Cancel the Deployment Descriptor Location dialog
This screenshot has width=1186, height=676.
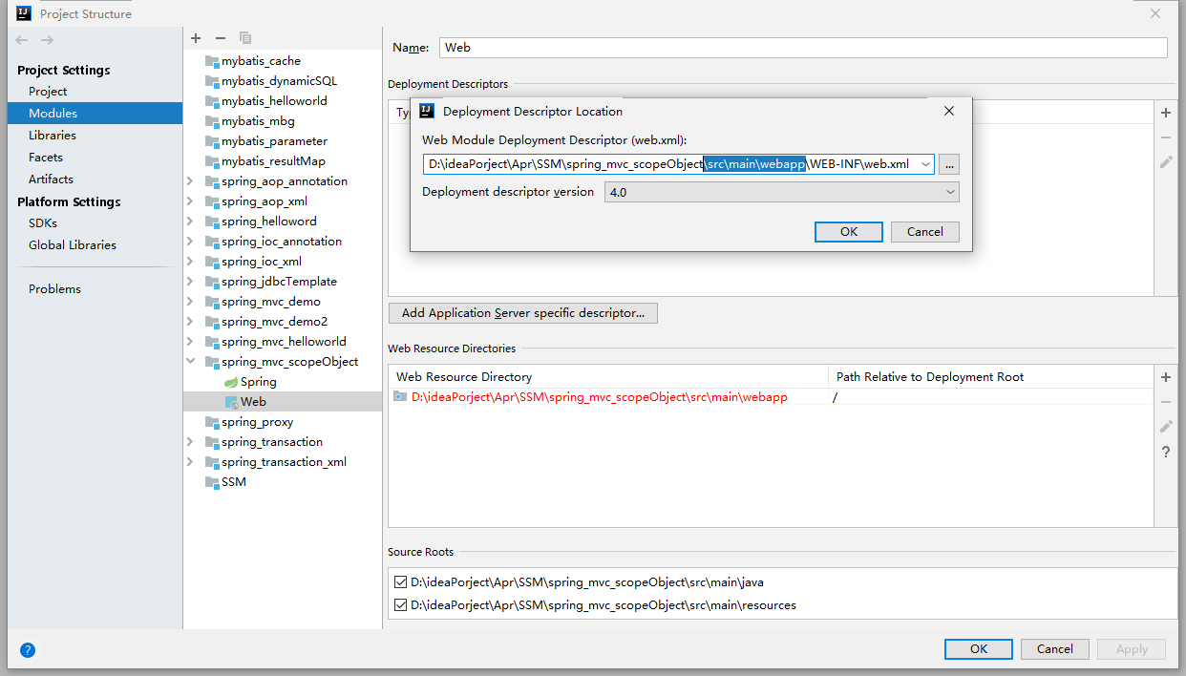coord(925,232)
